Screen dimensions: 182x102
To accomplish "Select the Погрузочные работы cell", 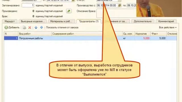I will click(35, 38).
